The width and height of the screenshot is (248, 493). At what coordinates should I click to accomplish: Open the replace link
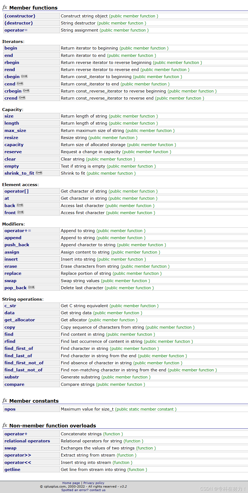pos(13,273)
